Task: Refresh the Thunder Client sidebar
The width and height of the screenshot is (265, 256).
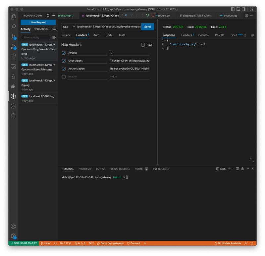Action: coord(48,16)
